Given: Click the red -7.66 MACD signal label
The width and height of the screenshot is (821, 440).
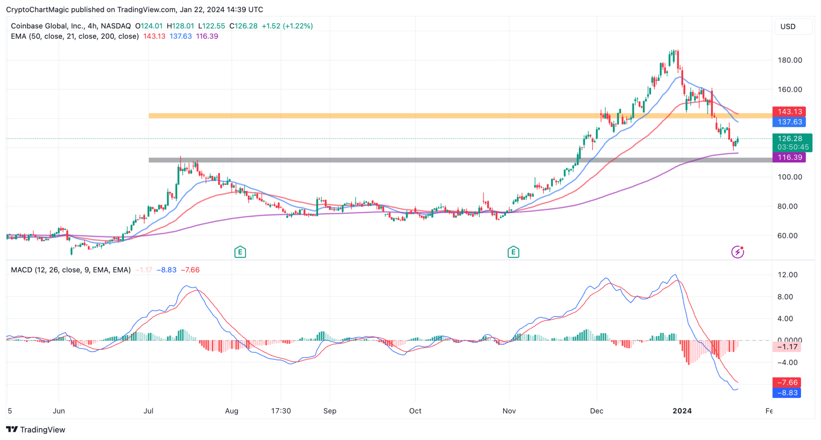Looking at the screenshot, I should (787, 382).
